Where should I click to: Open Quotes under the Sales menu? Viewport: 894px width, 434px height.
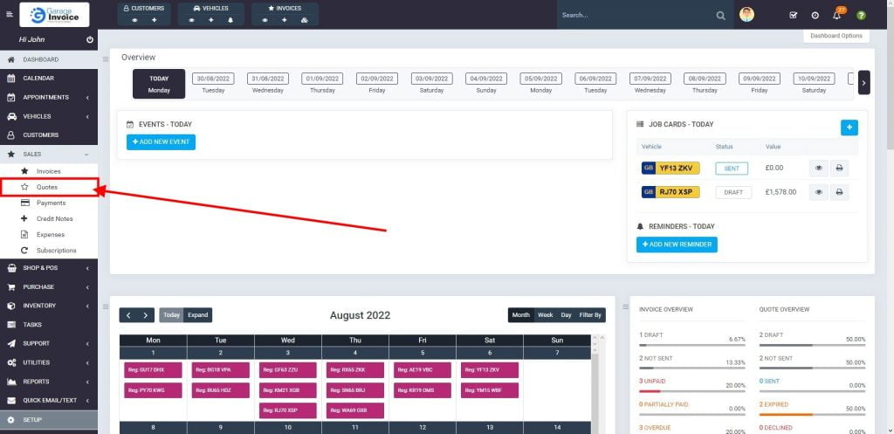[47, 187]
